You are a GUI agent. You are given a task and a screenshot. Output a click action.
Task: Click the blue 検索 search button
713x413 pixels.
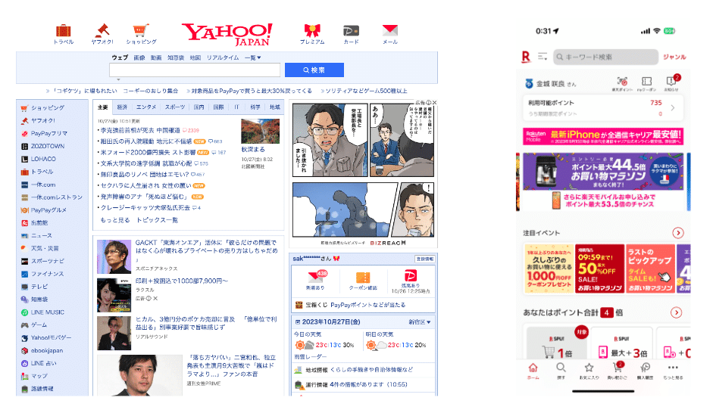tap(314, 70)
